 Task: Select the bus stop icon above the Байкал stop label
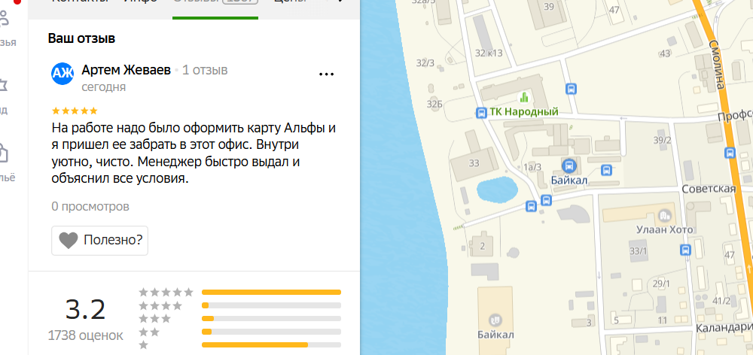(569, 166)
